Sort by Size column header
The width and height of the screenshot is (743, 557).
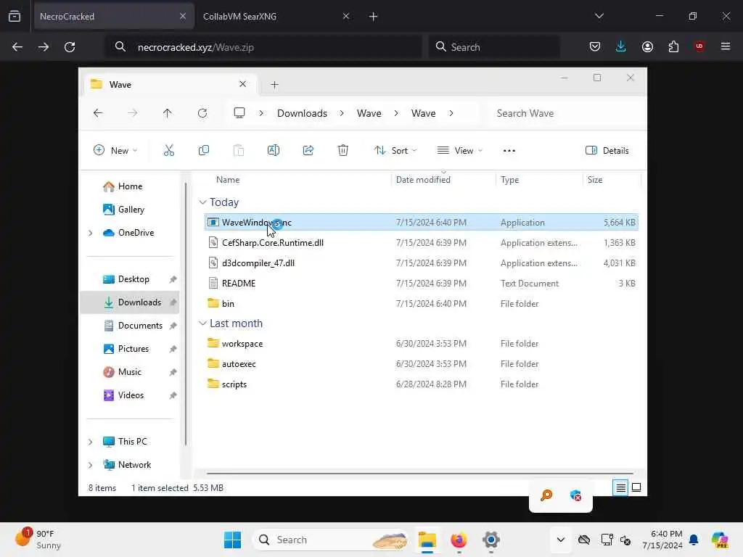(x=595, y=180)
